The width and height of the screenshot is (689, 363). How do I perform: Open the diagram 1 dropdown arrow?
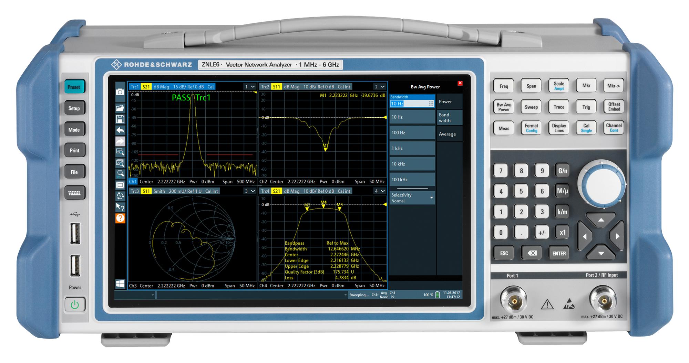tap(253, 87)
